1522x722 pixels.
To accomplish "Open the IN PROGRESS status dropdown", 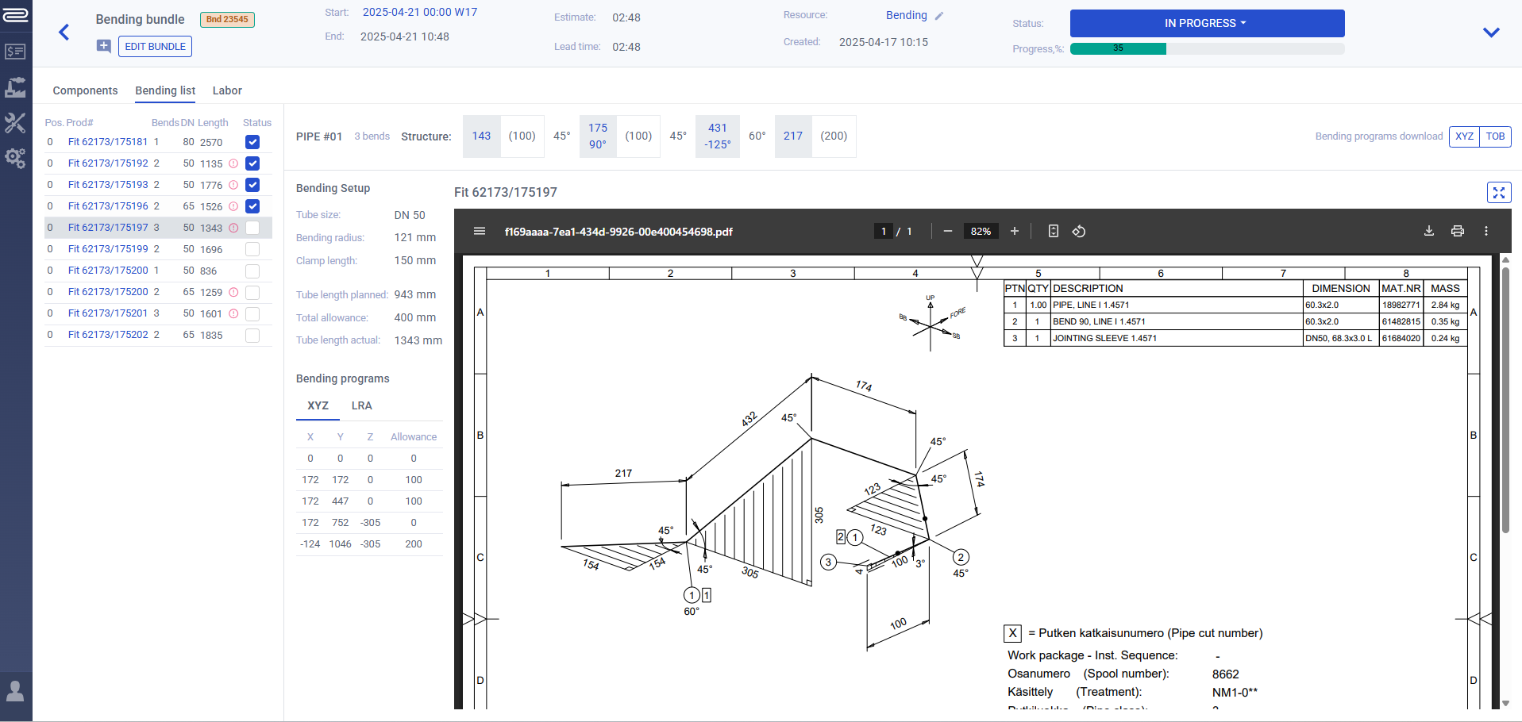I will coord(1207,23).
